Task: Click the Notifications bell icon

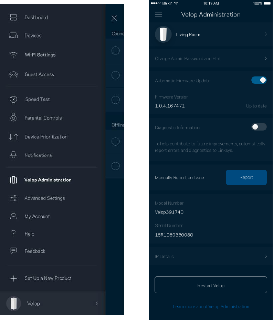Action: pos(13,155)
